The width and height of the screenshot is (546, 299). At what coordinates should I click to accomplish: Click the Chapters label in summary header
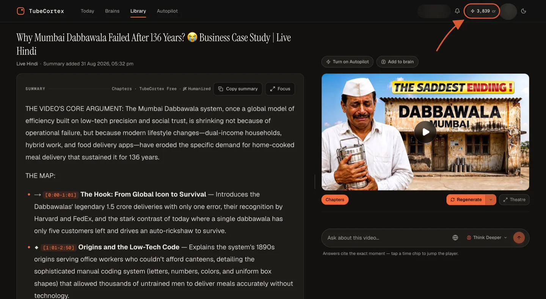(122, 89)
